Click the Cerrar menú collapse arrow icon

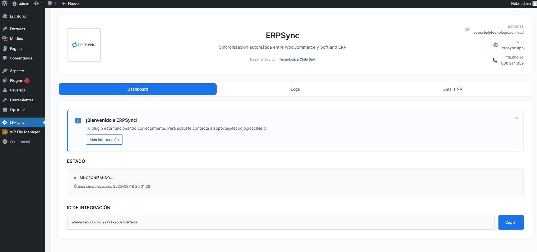tap(5, 142)
